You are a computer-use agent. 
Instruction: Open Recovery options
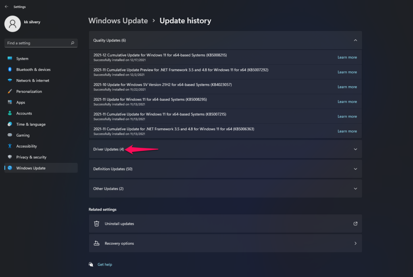pyautogui.click(x=225, y=243)
